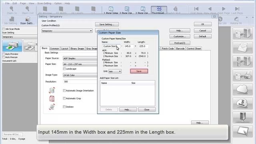Click the Resolution field showing 300
The width and height of the screenshot is (256, 144).
(80, 82)
